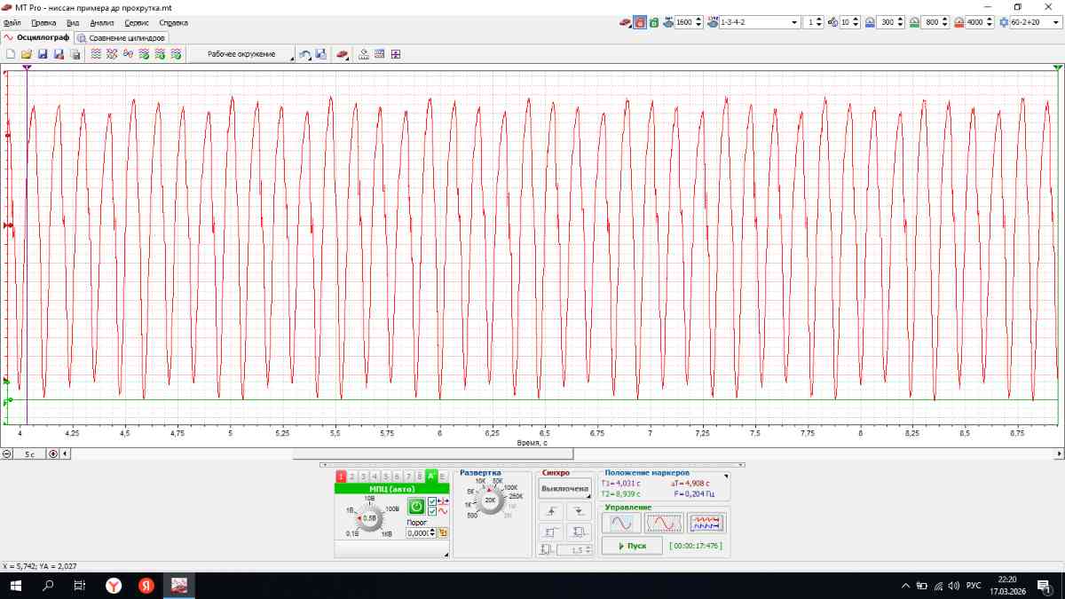Click the New file icon in toolbar
Viewport: 1065px width, 599px height.
[x=11, y=54]
